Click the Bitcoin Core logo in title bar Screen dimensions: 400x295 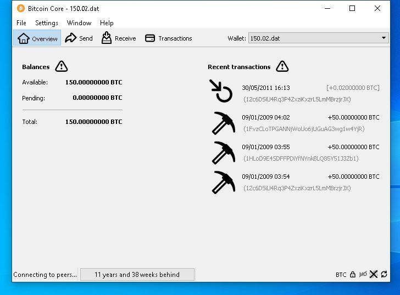click(x=21, y=8)
